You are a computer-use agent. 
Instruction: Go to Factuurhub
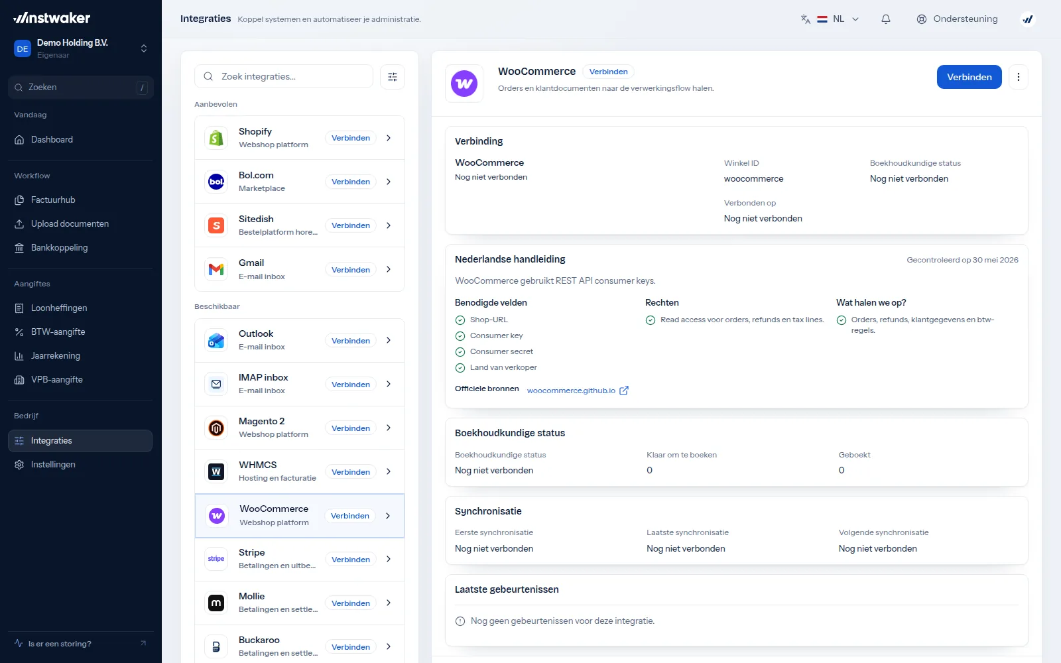[80, 200]
